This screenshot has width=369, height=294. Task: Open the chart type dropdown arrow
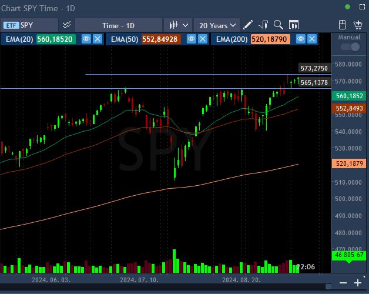click(186, 25)
